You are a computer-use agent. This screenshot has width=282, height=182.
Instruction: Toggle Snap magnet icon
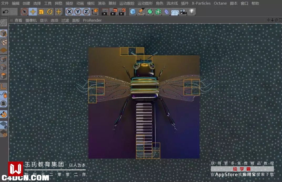(4, 114)
